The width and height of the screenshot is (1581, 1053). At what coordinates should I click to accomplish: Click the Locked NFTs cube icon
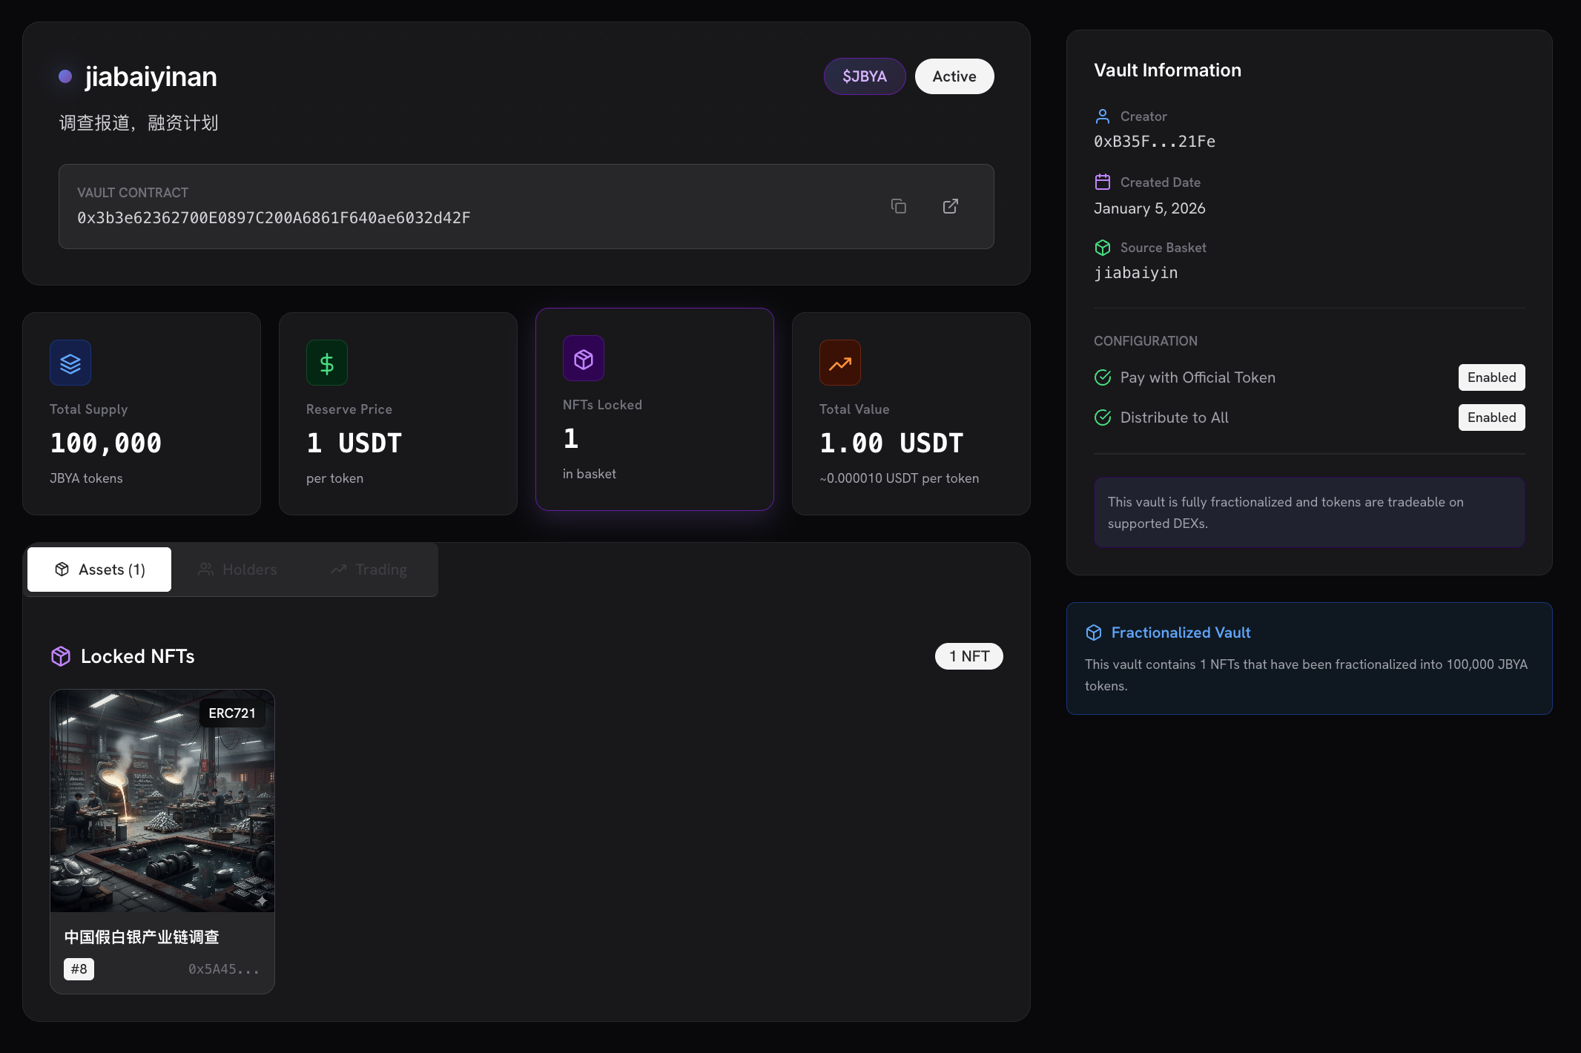point(61,656)
